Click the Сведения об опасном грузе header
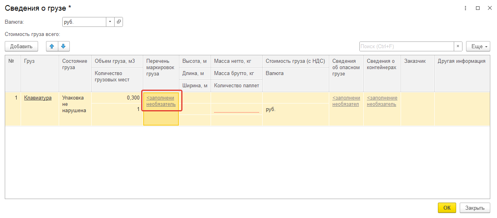Screen dimensions: 497x218 pyautogui.click(x=346, y=73)
